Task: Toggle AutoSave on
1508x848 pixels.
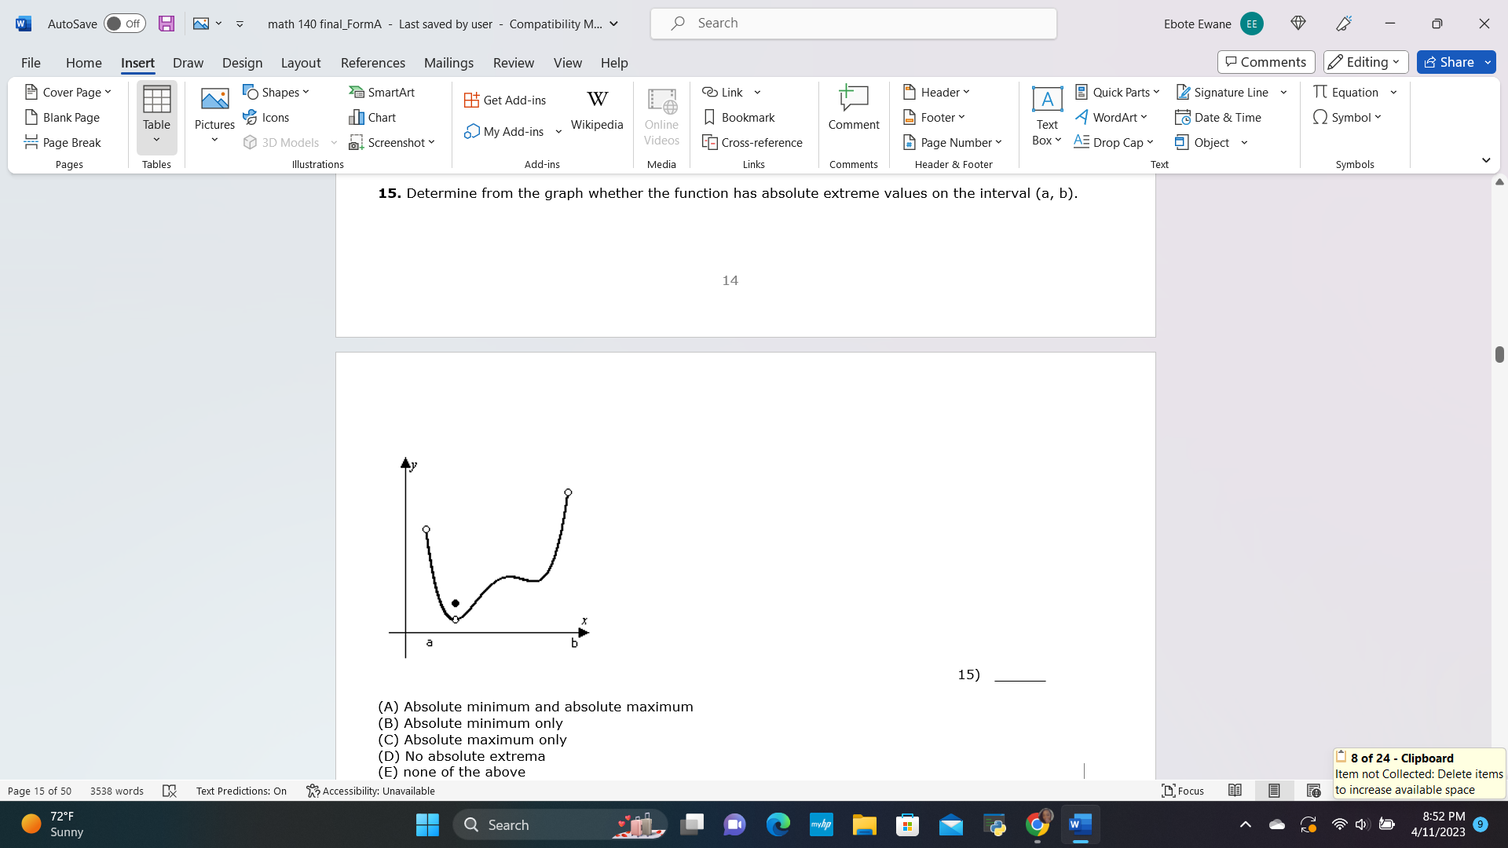Action: 123,24
